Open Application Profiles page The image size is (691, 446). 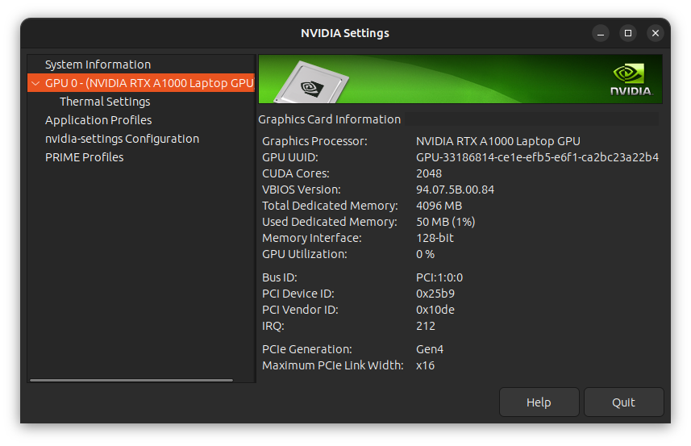pos(98,120)
